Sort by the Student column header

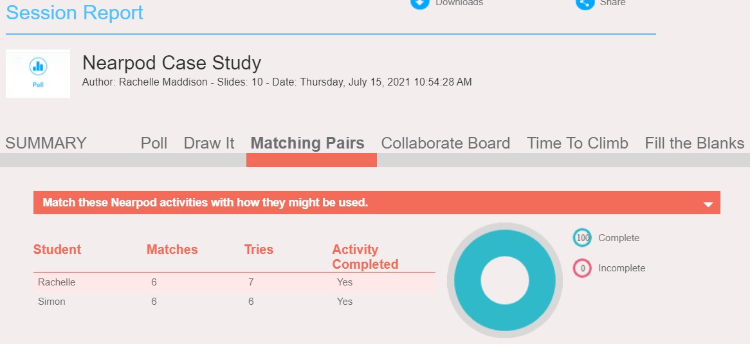(x=57, y=249)
